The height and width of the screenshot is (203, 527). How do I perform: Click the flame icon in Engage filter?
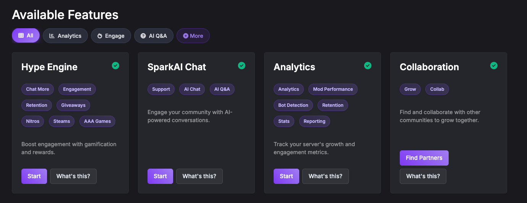tap(100, 36)
